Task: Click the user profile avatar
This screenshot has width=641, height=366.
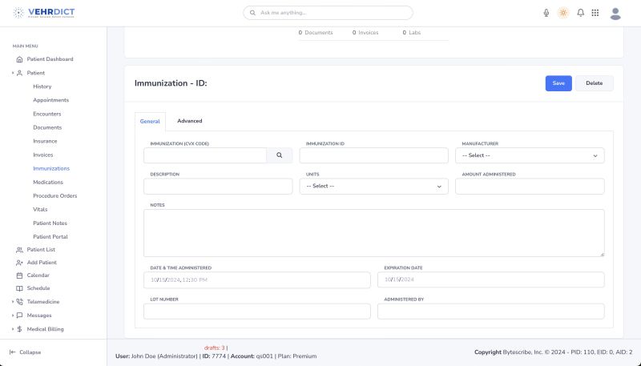Action: pyautogui.click(x=615, y=13)
